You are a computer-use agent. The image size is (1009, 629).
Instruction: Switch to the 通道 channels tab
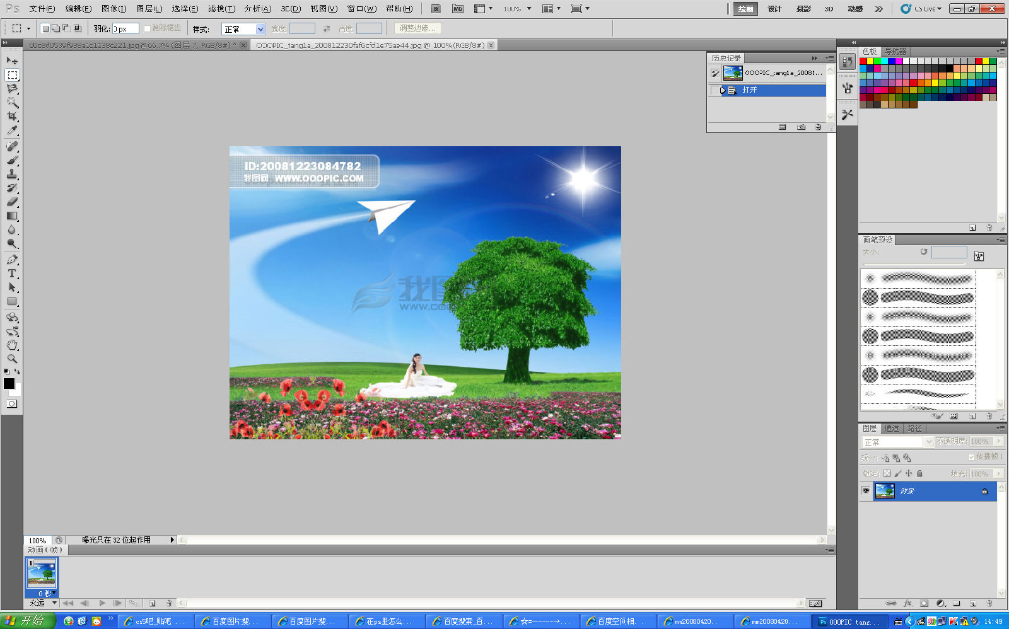pyautogui.click(x=892, y=429)
